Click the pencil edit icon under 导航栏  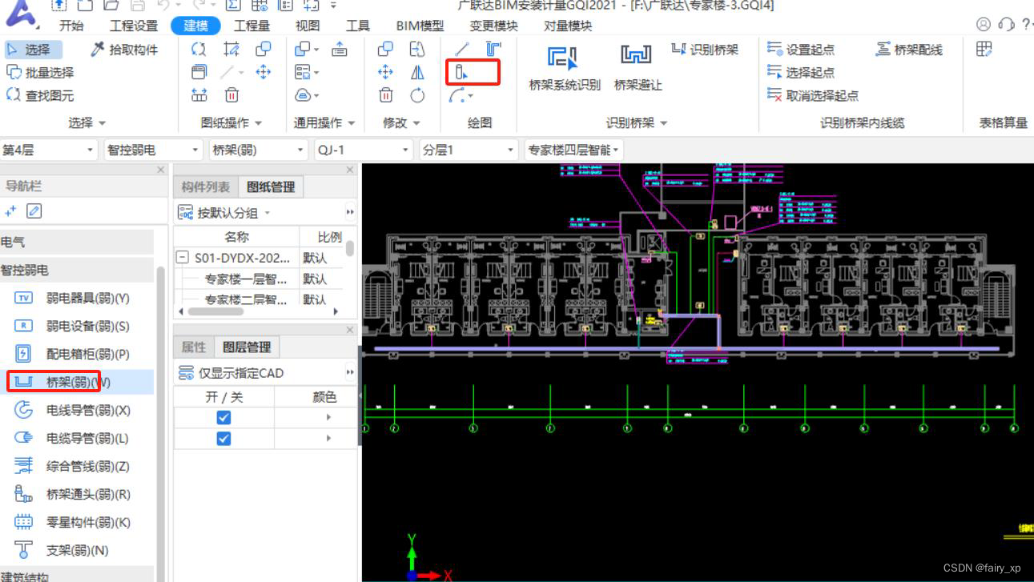coord(34,211)
